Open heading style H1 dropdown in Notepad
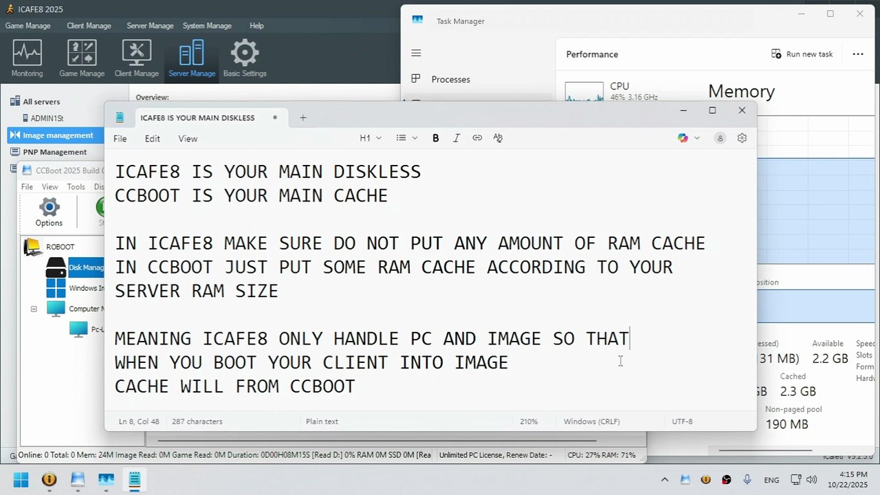The height and width of the screenshot is (495, 880). coord(371,138)
